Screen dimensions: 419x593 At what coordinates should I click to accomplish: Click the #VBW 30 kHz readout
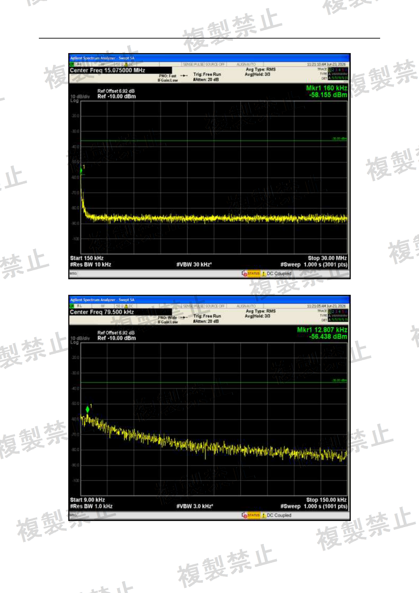click(194, 265)
